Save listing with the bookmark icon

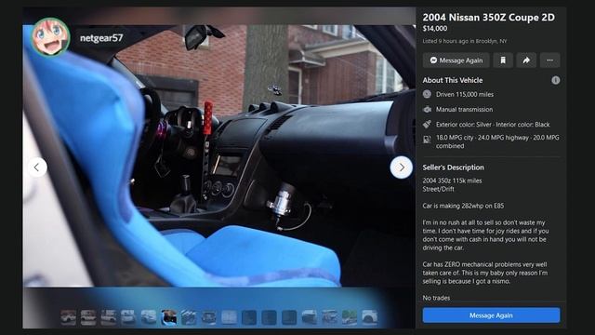[503, 60]
